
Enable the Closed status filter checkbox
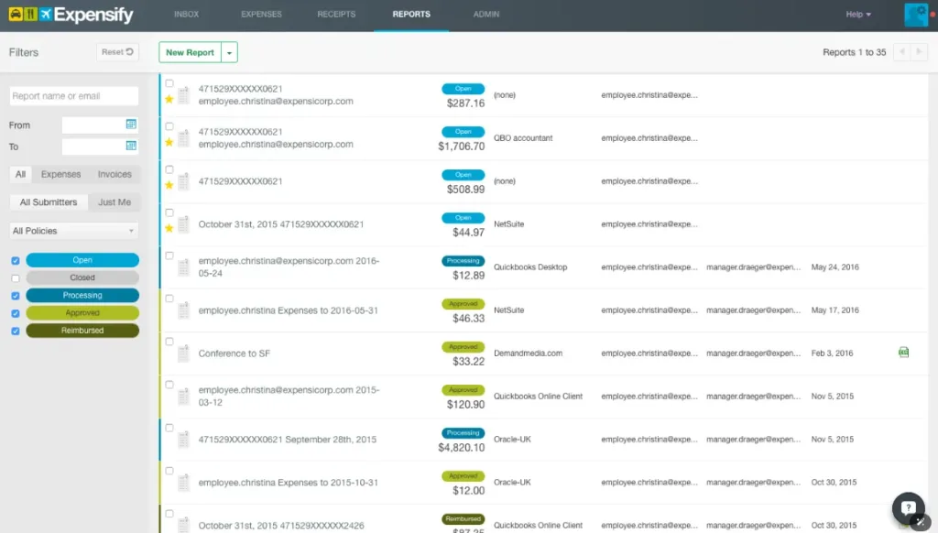tap(15, 278)
